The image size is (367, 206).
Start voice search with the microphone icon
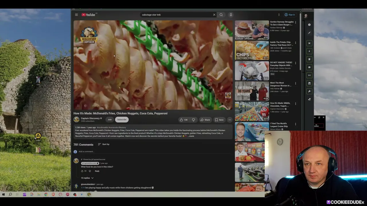click(x=231, y=15)
